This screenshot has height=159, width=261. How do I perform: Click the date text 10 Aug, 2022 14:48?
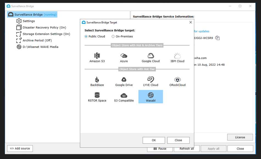(211, 65)
